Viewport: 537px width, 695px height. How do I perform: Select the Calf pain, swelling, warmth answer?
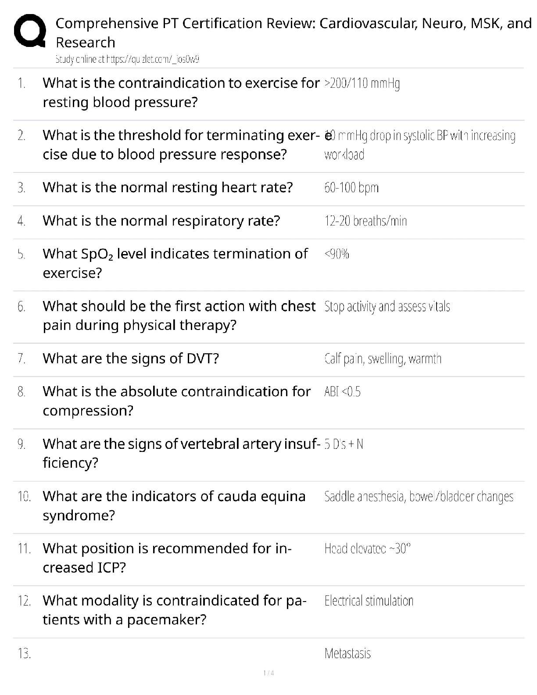click(x=383, y=359)
